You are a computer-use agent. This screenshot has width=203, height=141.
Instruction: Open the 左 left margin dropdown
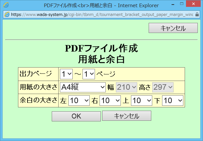pos(79,101)
